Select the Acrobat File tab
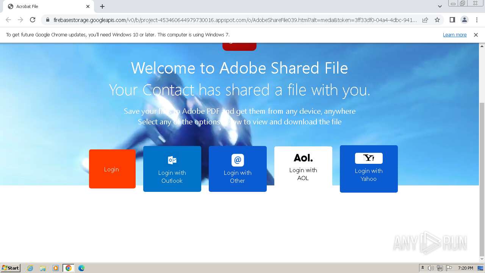The image size is (485, 273). (x=48, y=6)
